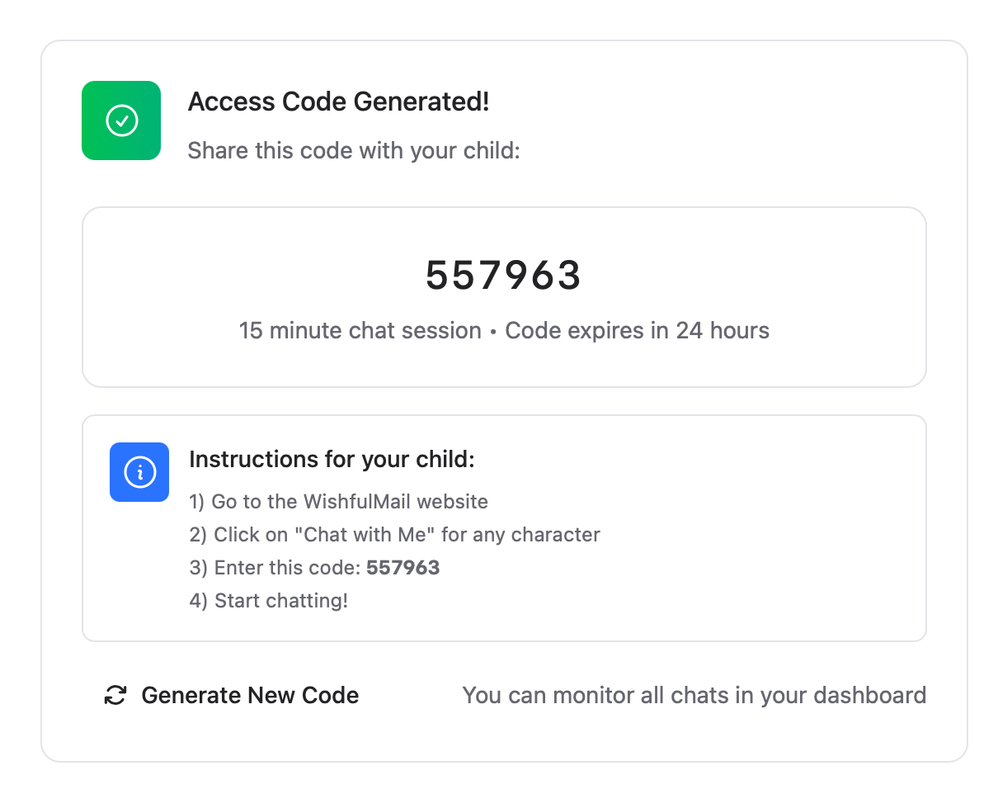
Task: Click the Chat with Me instruction line
Action: point(394,535)
